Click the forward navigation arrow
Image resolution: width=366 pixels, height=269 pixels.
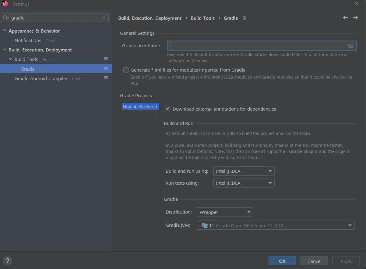pos(355,18)
